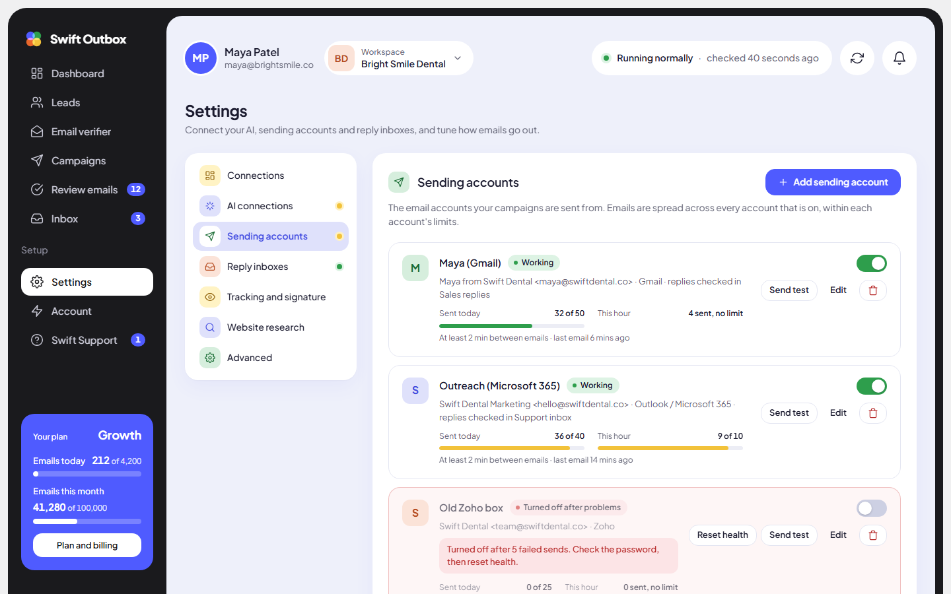
Task: Click the Reply inboxes tray icon
Action: [210, 267]
